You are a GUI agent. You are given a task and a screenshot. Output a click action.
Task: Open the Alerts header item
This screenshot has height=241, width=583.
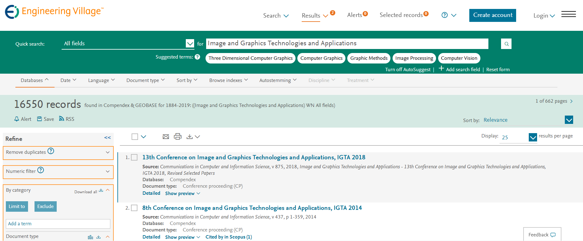pyautogui.click(x=357, y=15)
